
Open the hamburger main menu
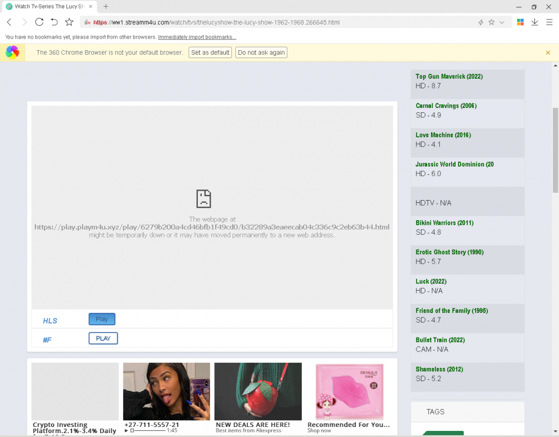549,22
